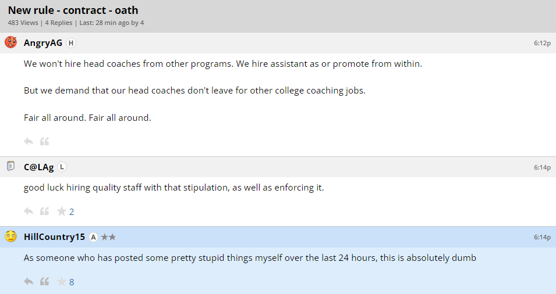The height and width of the screenshot is (294, 556).
Task: Open C@LAg's username link
Action: (x=38, y=167)
